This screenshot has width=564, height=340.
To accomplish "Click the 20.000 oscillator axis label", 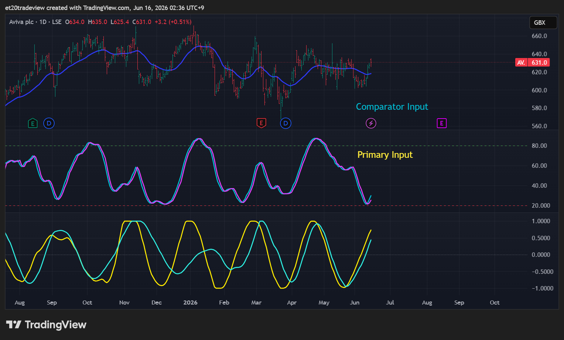I will pos(541,205).
